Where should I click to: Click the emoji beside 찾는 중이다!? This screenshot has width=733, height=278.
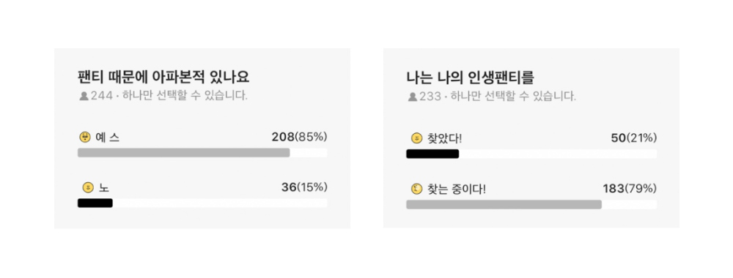click(416, 189)
